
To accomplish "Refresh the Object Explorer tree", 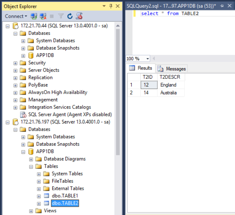I will coord(70,16).
